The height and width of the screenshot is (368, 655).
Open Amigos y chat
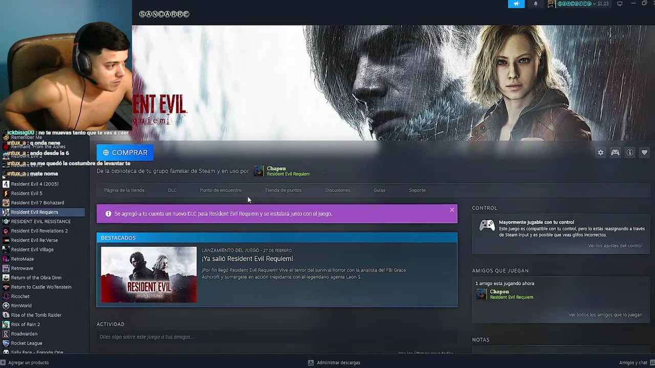coord(636,362)
